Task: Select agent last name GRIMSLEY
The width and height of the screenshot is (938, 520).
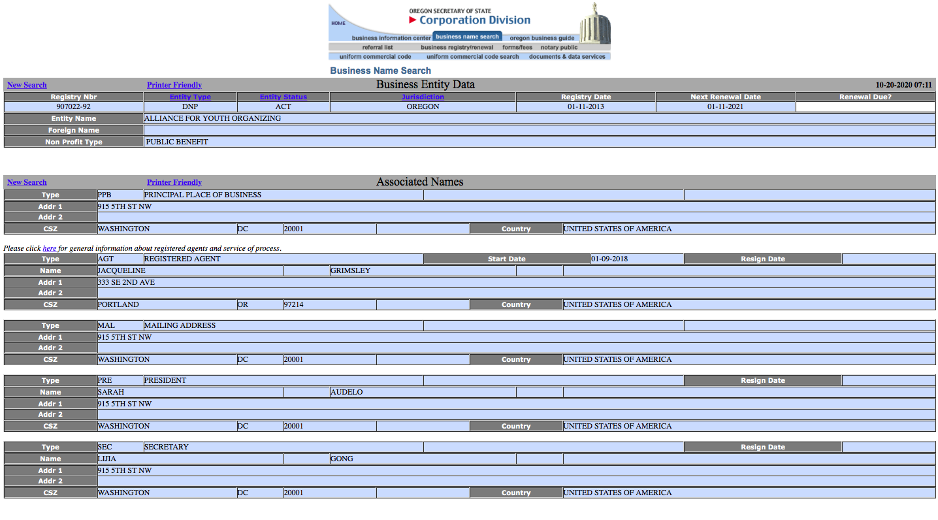Action: click(x=350, y=270)
